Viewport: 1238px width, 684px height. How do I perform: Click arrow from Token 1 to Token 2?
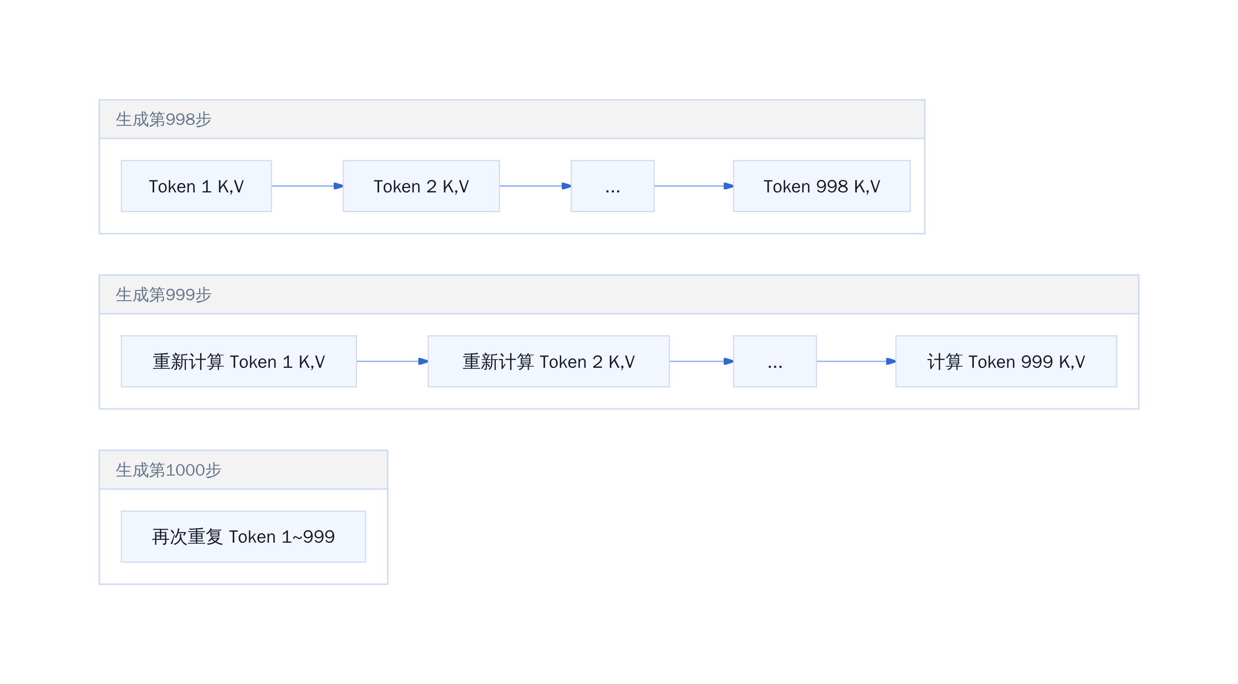tap(307, 186)
